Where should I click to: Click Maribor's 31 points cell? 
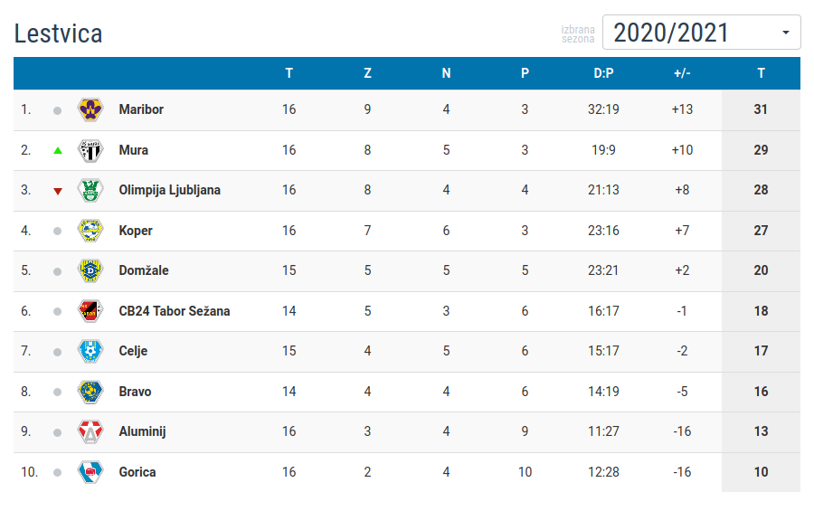click(x=761, y=109)
